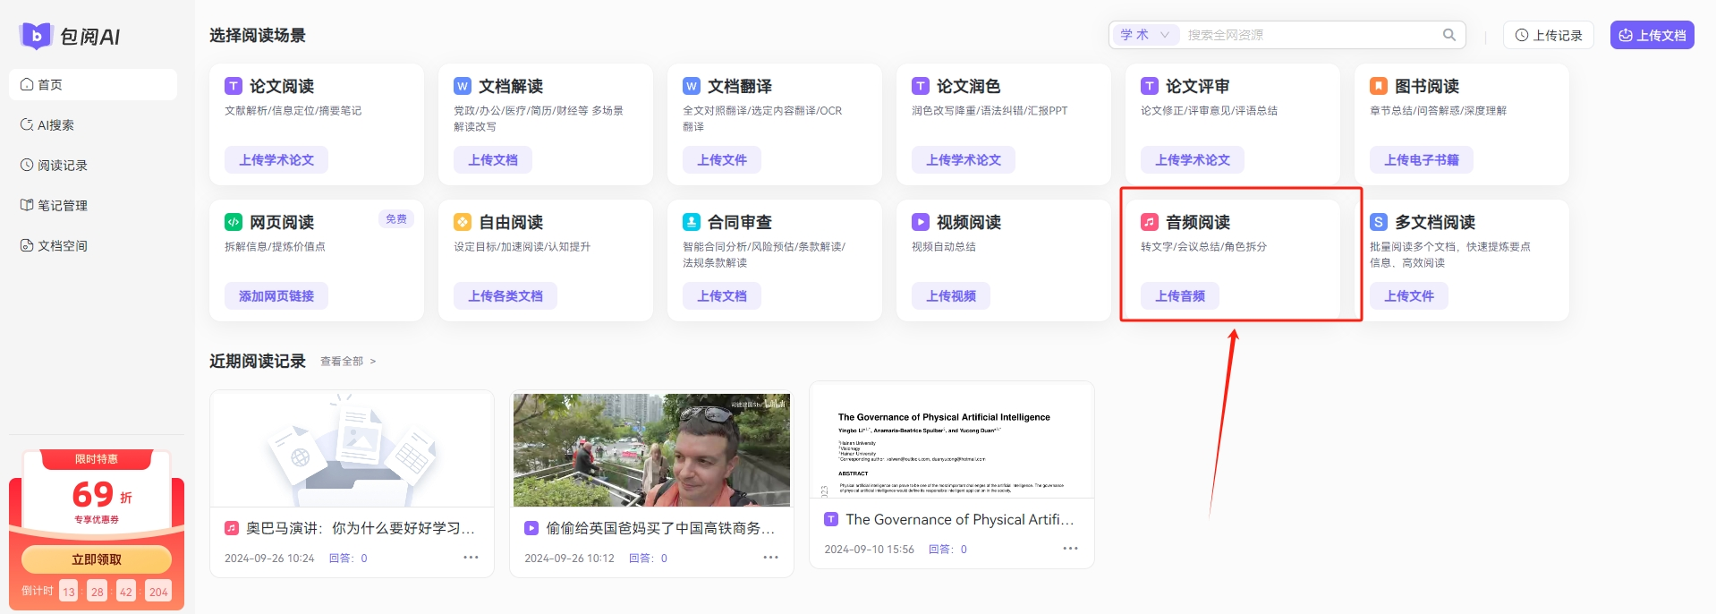Open more options for 奥巴马演讲 record
Image resolution: width=1716 pixels, height=614 pixels.
click(471, 558)
